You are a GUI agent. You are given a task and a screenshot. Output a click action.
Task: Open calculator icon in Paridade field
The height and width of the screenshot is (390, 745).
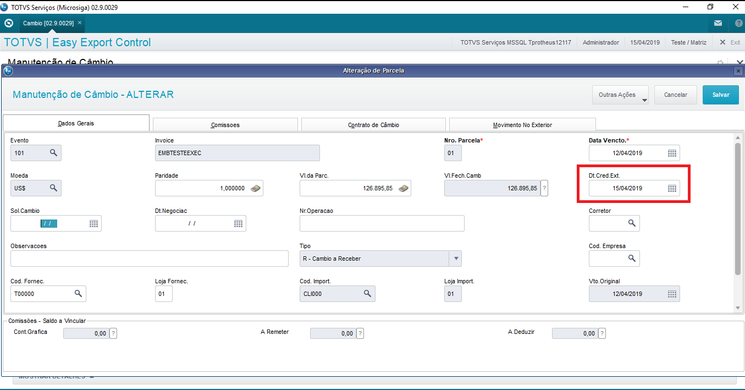[256, 188]
